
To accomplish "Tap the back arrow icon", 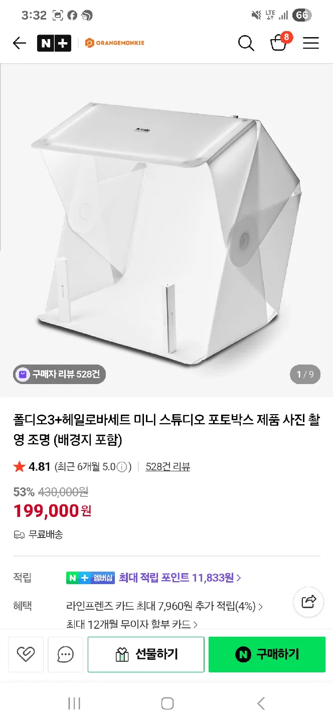I will pyautogui.click(x=20, y=44).
